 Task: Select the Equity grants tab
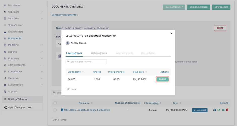(74, 53)
